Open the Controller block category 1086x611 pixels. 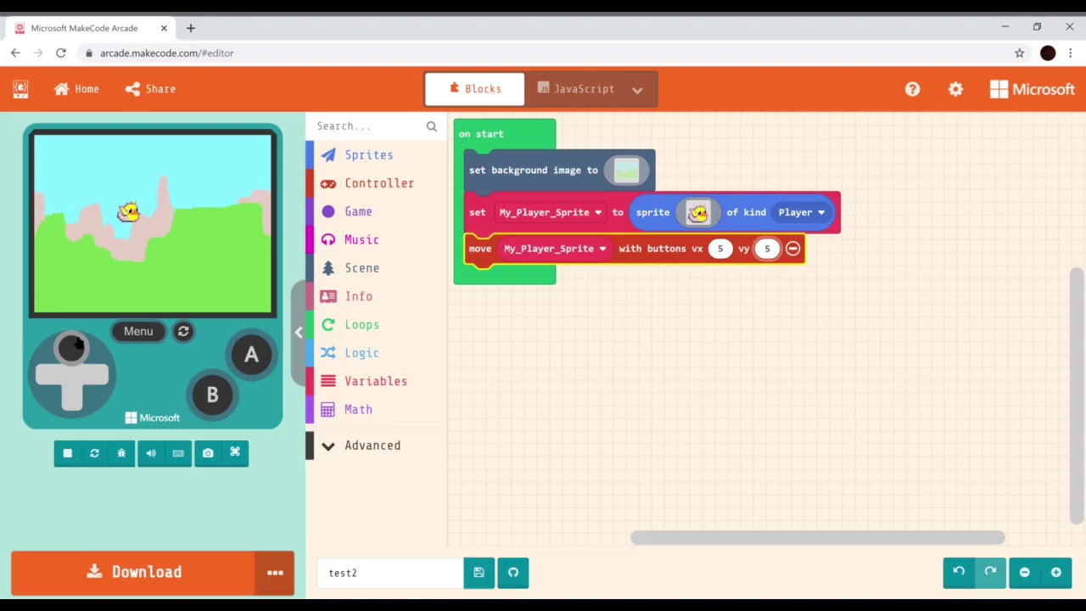(x=376, y=183)
